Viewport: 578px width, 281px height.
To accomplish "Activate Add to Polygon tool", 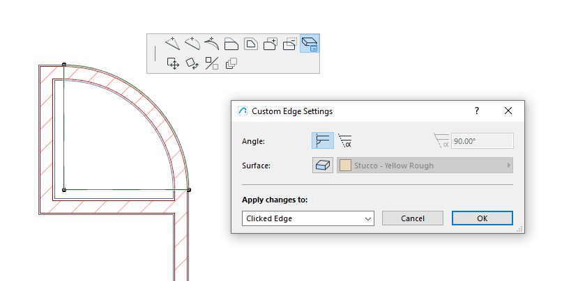I will 271,44.
